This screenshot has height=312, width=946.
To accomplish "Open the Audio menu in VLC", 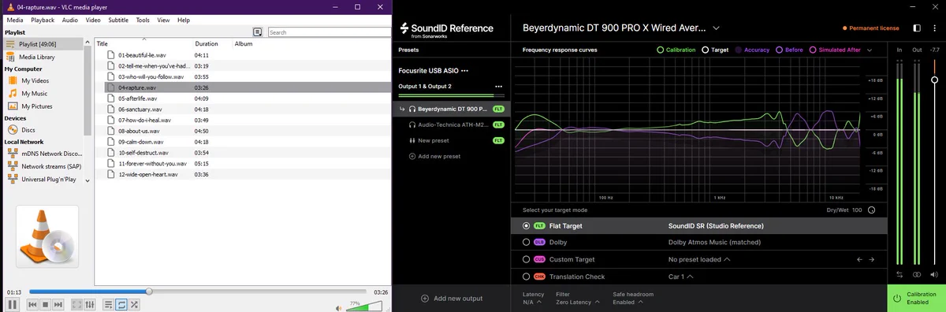I will [70, 20].
